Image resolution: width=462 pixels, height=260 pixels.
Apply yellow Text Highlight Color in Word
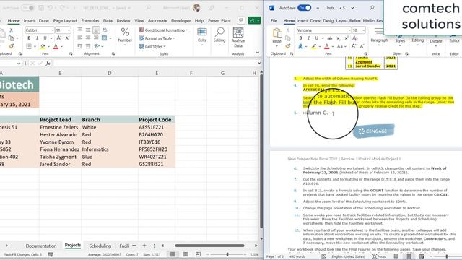(x=314, y=46)
